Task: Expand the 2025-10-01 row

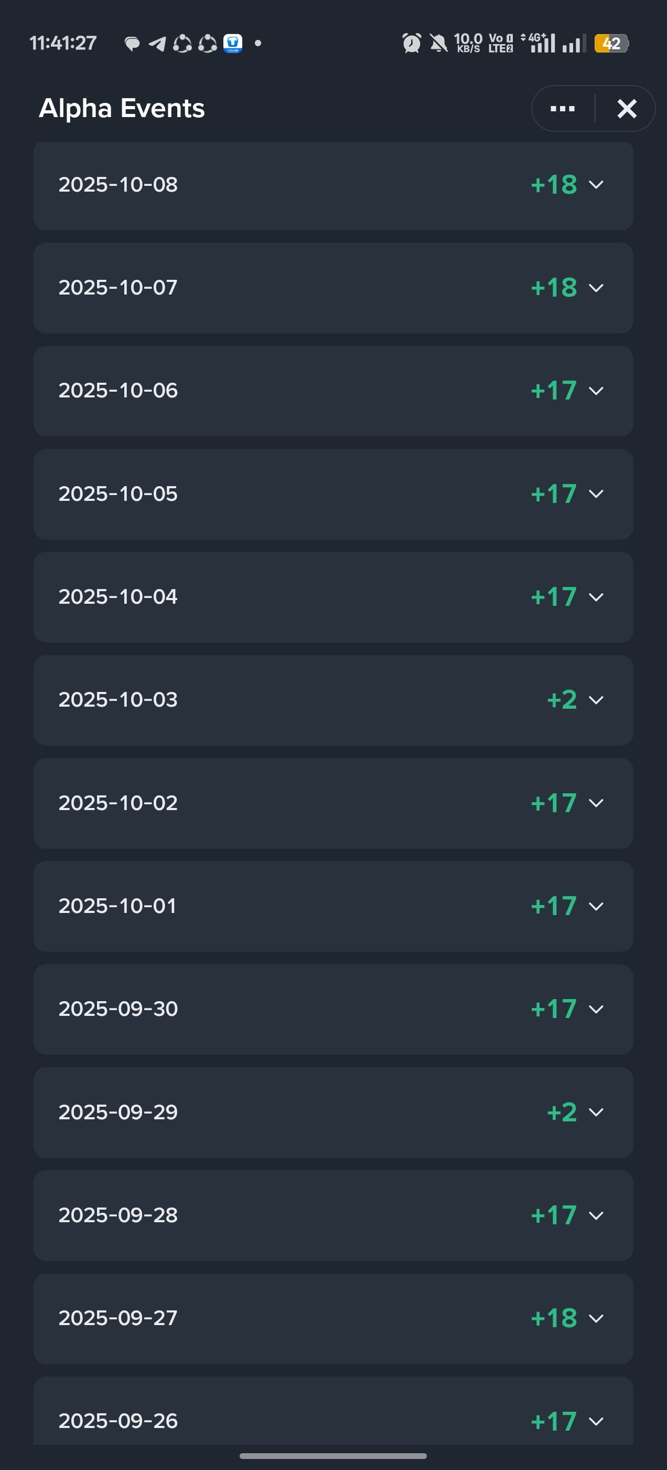Action: 333,906
